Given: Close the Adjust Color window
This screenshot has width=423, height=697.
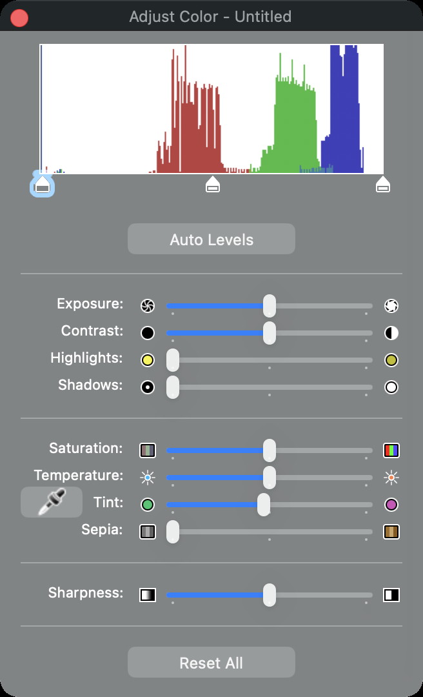Looking at the screenshot, I should pyautogui.click(x=19, y=17).
